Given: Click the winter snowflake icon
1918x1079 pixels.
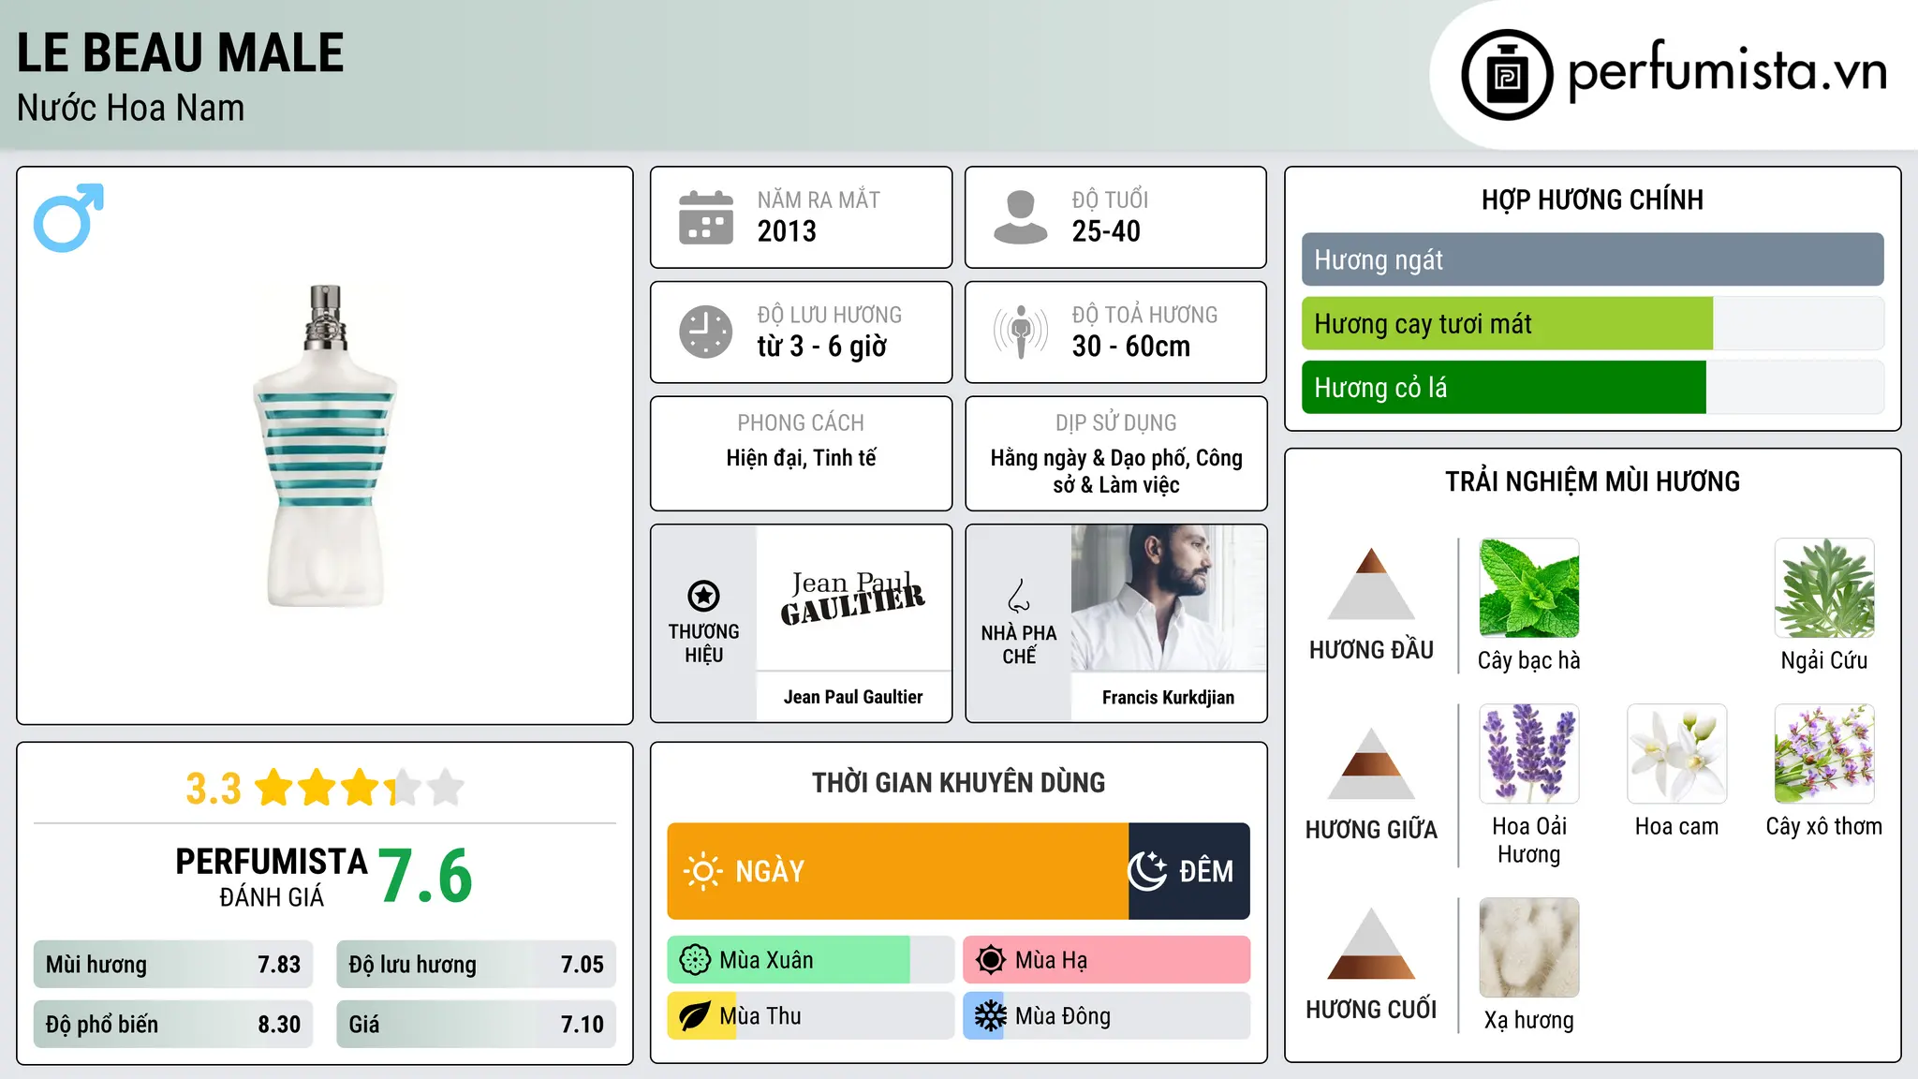Looking at the screenshot, I should point(991,1016).
